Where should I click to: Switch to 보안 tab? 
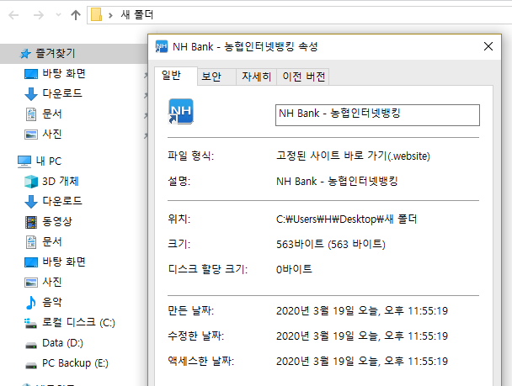[x=216, y=77]
